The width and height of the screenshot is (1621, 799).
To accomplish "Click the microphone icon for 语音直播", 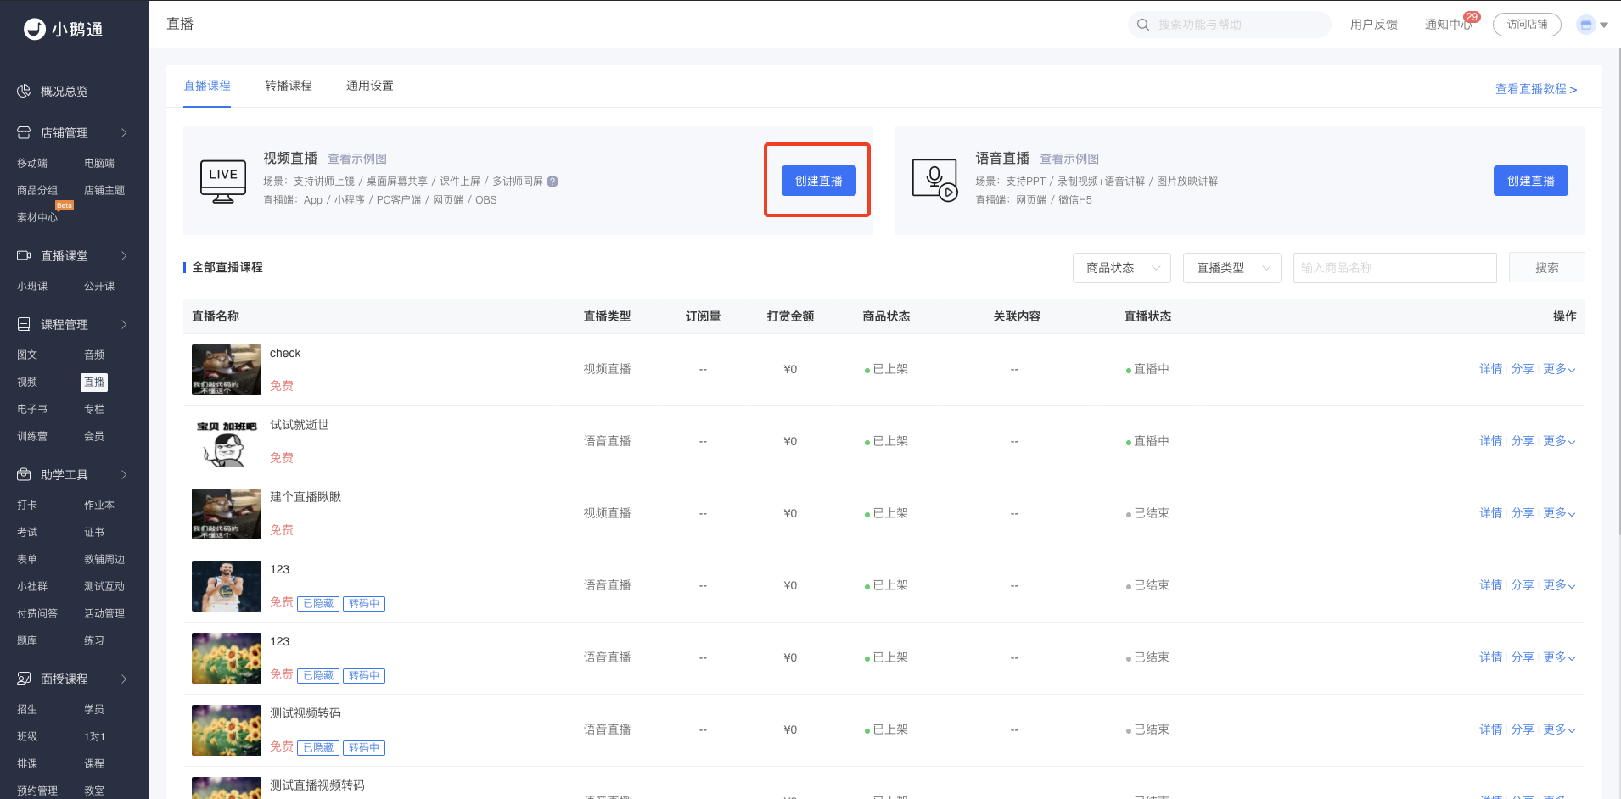I will pyautogui.click(x=934, y=180).
